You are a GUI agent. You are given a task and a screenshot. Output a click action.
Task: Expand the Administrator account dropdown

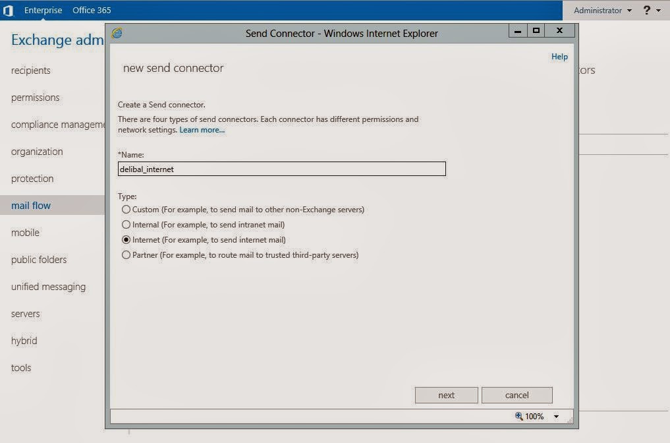point(602,11)
